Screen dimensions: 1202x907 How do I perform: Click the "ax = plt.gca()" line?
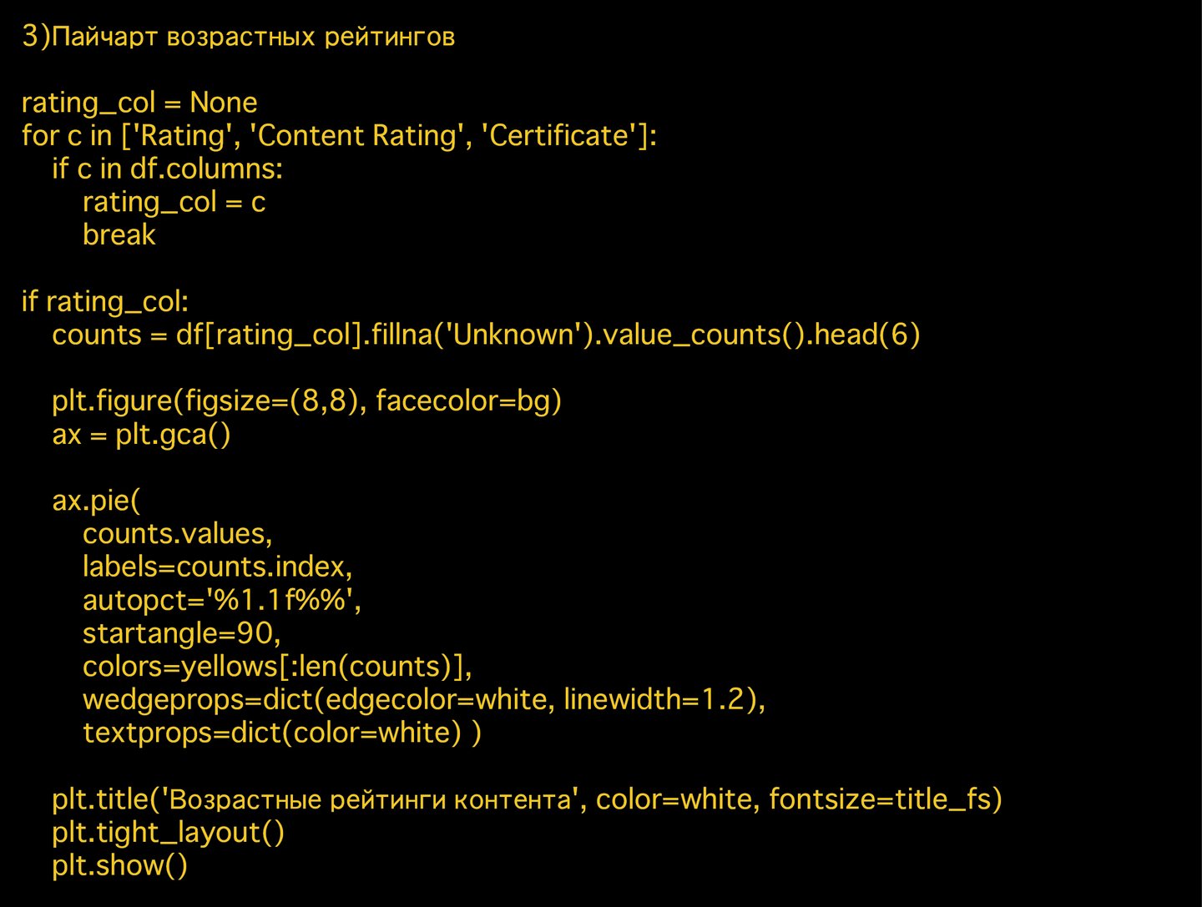point(141,435)
